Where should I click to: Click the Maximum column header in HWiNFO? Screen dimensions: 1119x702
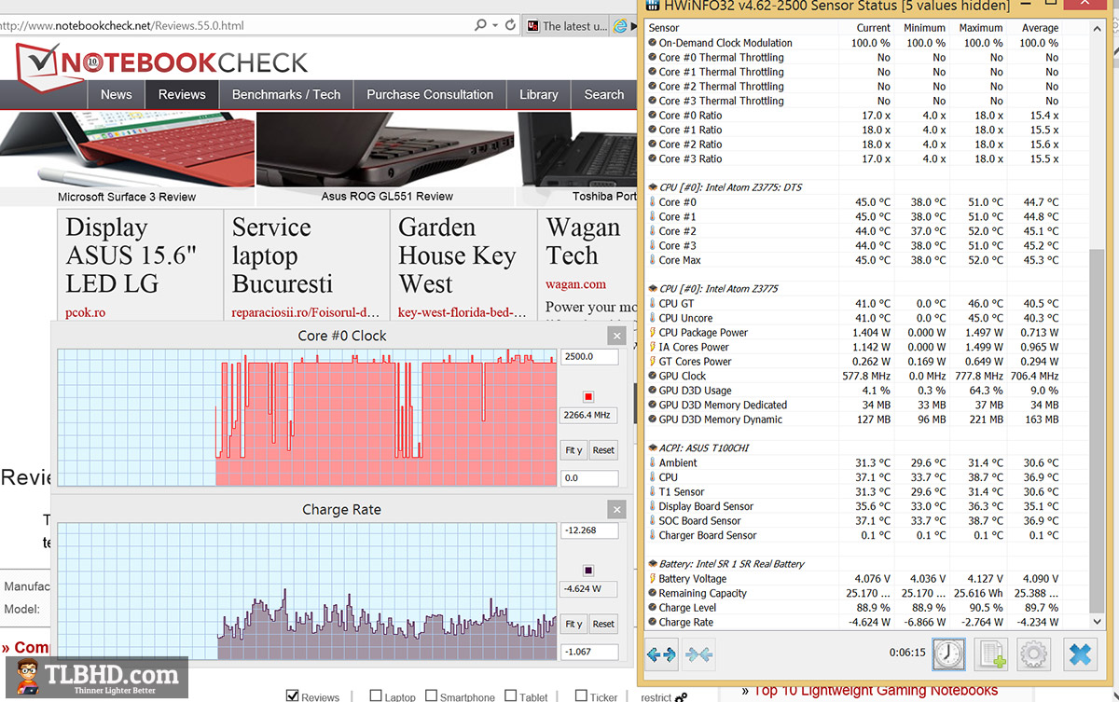[981, 28]
